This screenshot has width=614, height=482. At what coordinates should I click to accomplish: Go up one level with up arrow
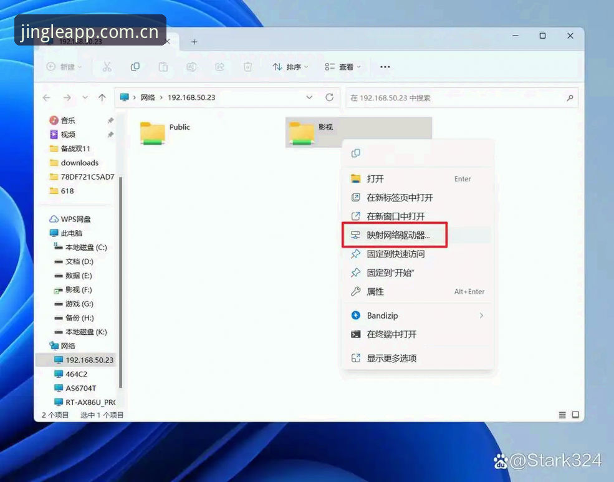(102, 97)
